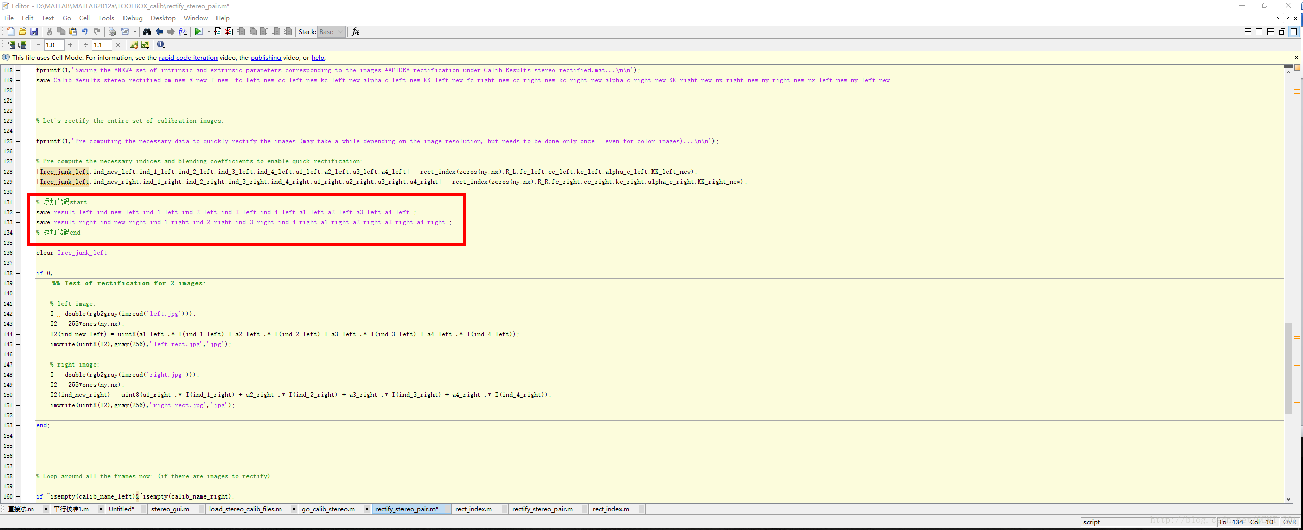This screenshot has width=1303, height=530.
Task: Close the go_calib_stereo.m tab
Action: tap(367, 509)
